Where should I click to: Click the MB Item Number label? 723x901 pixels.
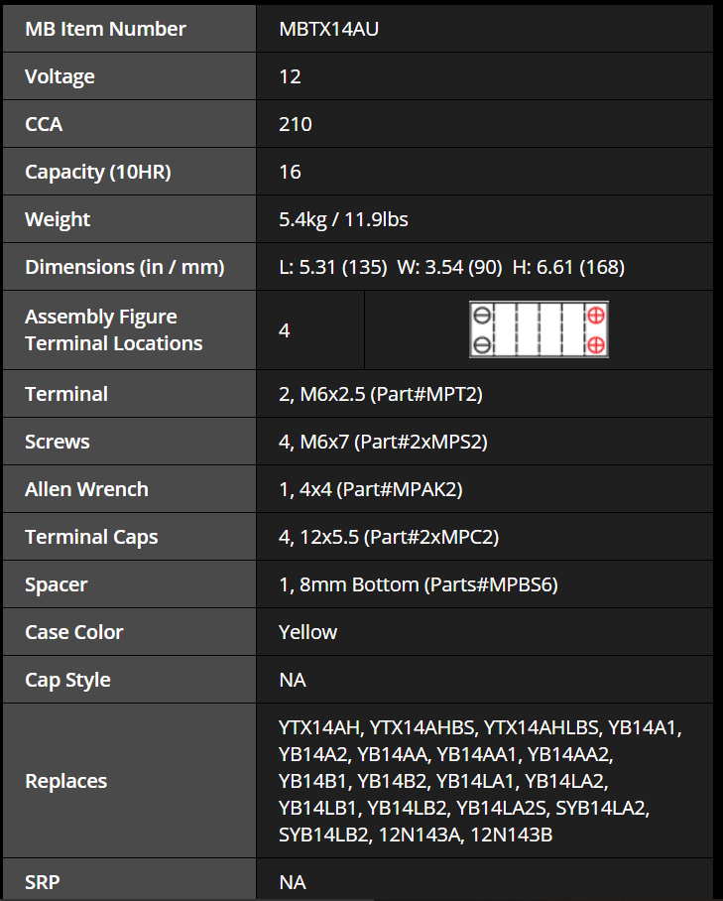105,29
